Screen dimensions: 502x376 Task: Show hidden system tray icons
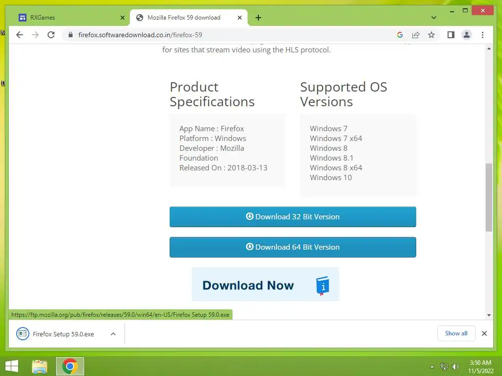click(432, 367)
